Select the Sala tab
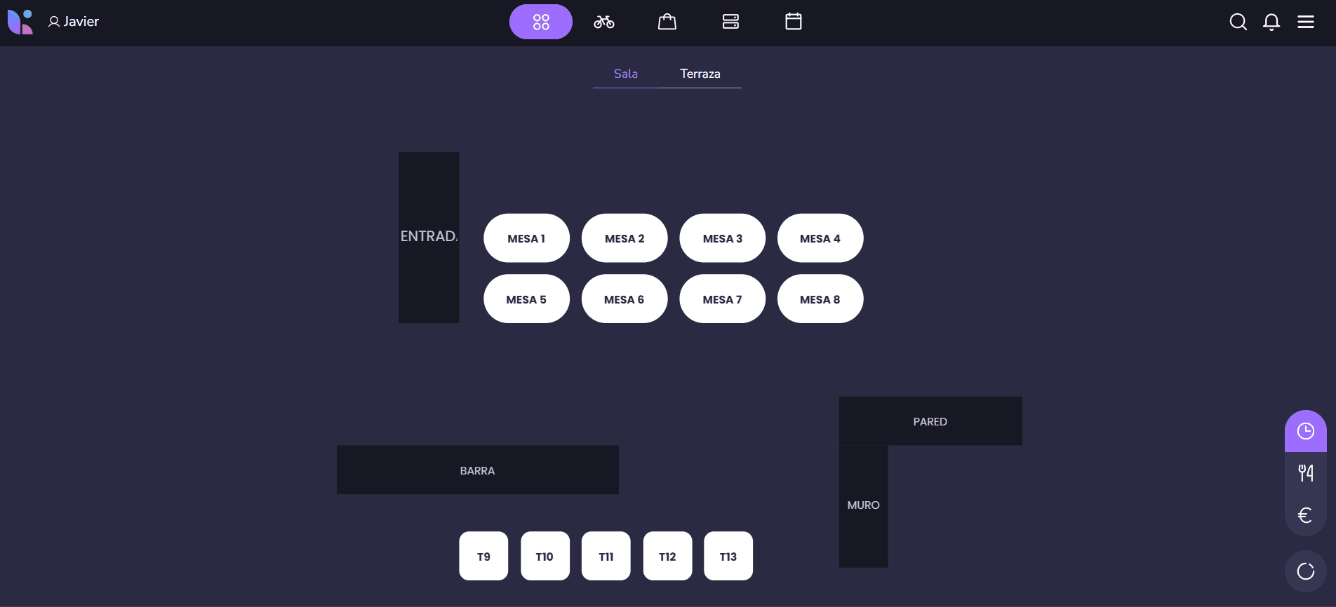This screenshot has width=1336, height=607. (625, 74)
